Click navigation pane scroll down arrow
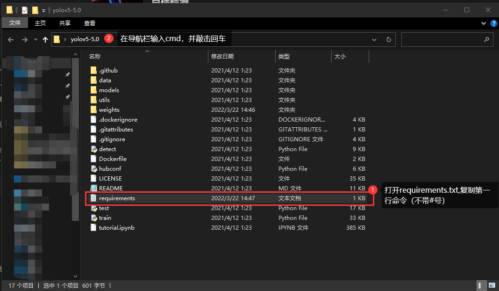Image resolution: width=499 pixels, height=291 pixels. point(75,276)
